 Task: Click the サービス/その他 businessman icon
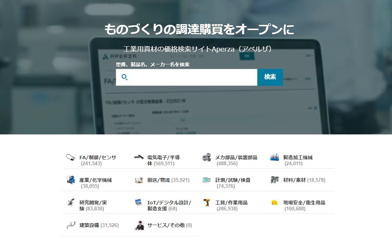(139, 225)
